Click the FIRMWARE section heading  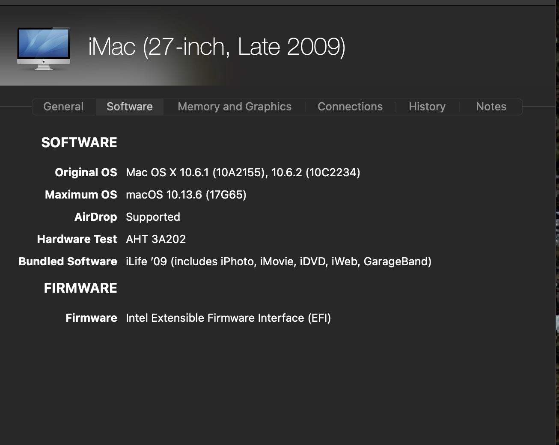[80, 288]
